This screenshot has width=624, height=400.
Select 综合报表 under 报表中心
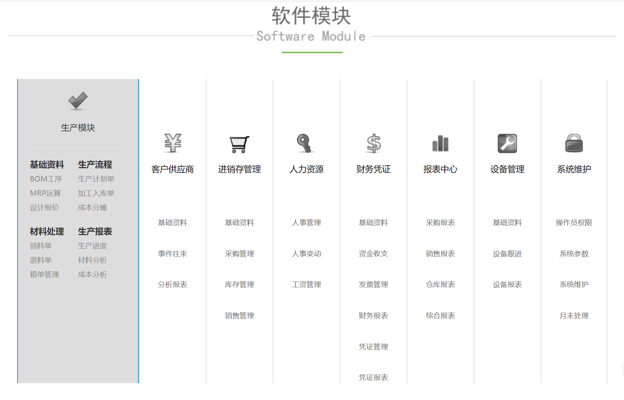click(x=440, y=316)
